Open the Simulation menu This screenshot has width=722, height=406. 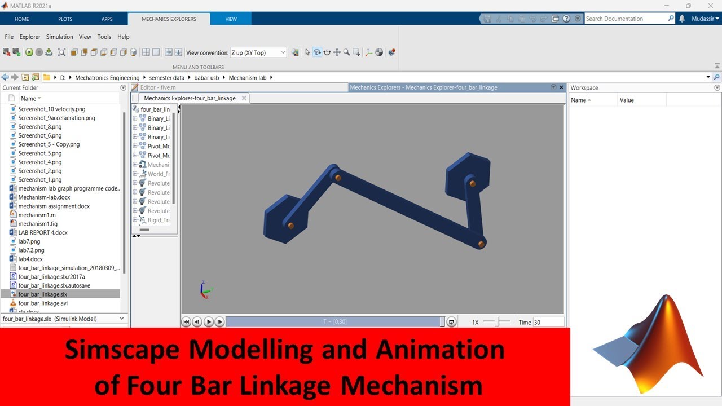[60, 37]
